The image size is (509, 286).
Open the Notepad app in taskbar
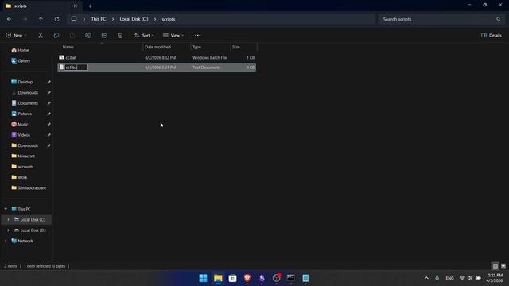[305, 278]
